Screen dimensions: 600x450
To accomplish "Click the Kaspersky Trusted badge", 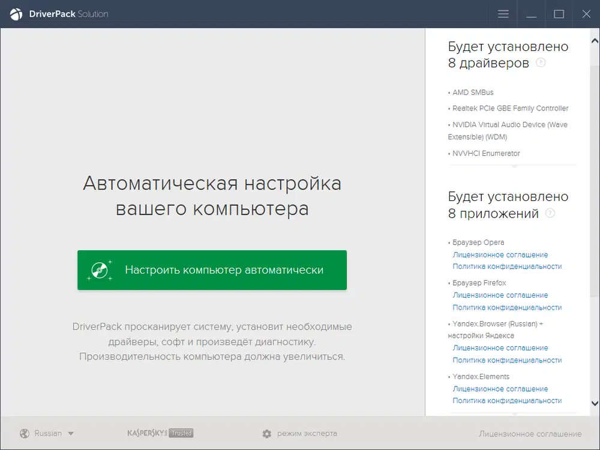I will (160, 433).
